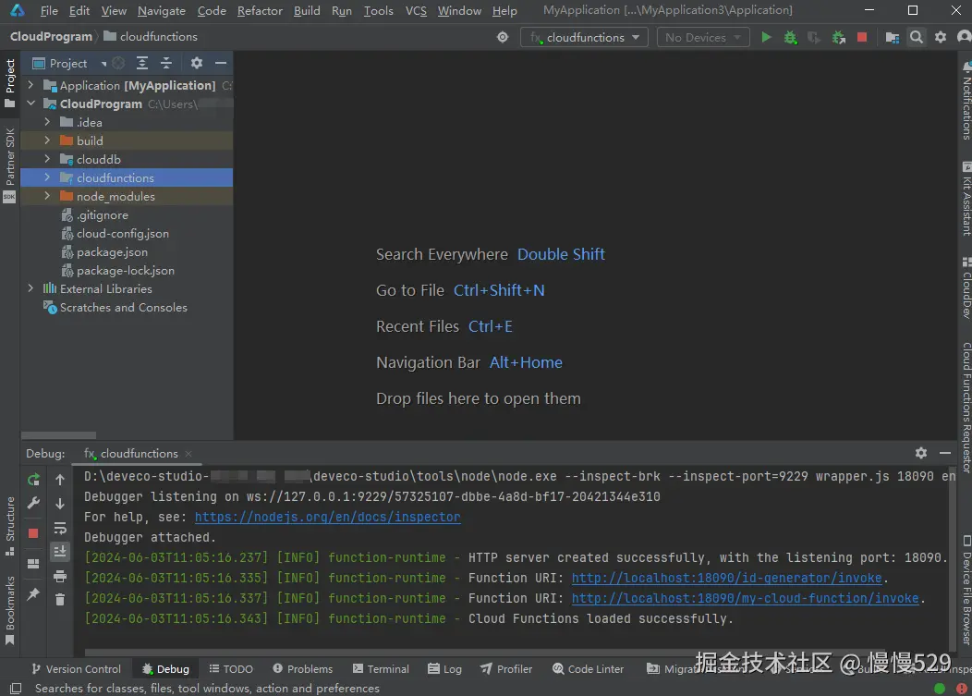This screenshot has width=972, height=696.
Task: Open the cloudfunctions run configuration dropdown
Action: [x=585, y=37]
